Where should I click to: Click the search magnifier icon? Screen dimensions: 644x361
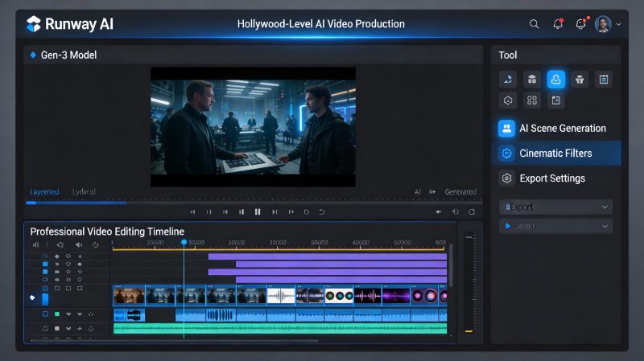pos(534,24)
